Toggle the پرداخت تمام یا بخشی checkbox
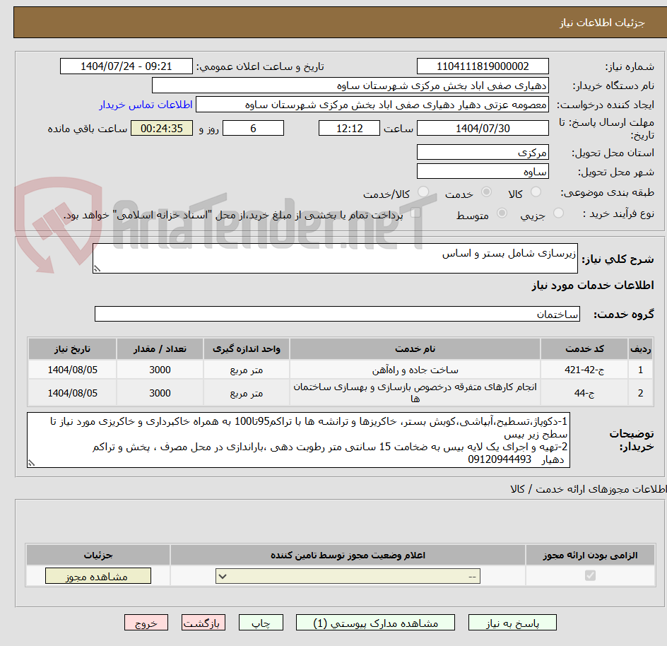Screen dimensions: 667x646 pos(416,212)
